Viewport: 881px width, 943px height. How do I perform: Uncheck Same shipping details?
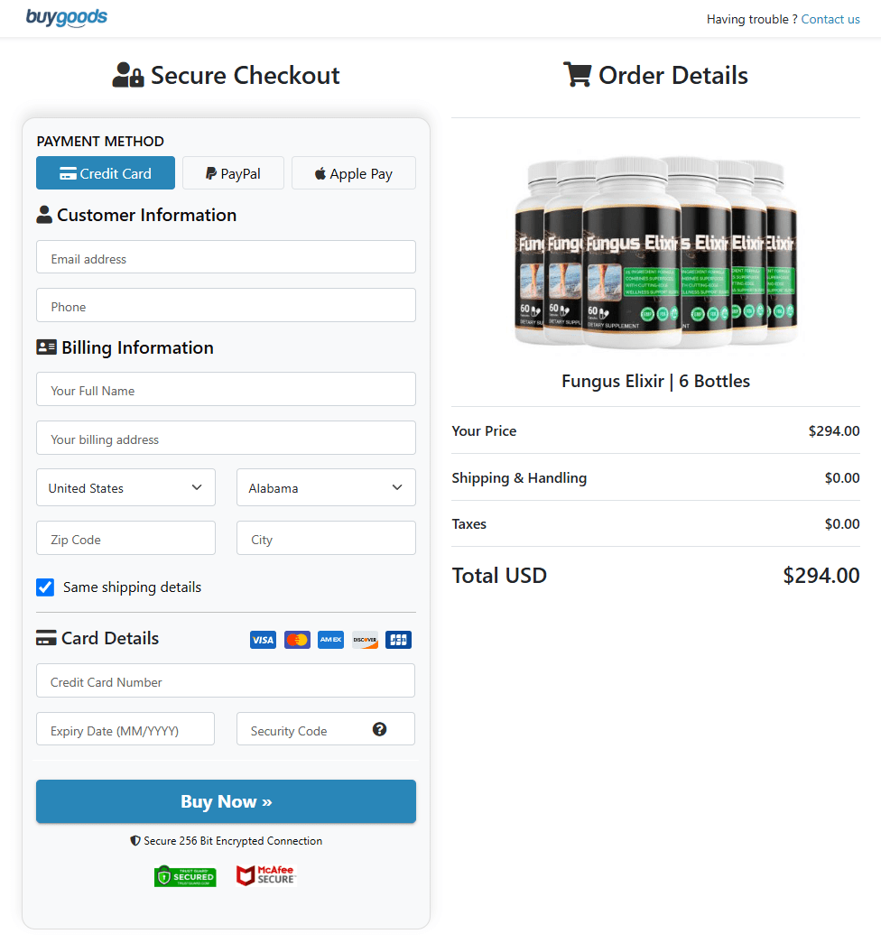tap(45, 587)
